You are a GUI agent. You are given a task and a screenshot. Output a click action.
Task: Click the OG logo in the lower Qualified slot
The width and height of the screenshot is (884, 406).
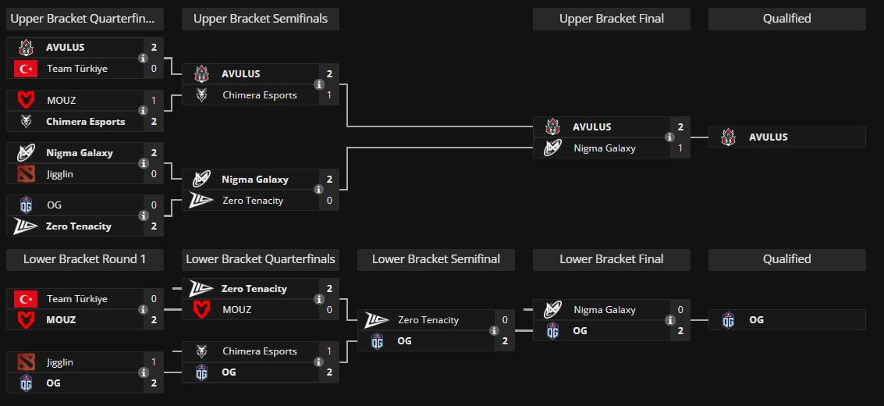tap(729, 320)
